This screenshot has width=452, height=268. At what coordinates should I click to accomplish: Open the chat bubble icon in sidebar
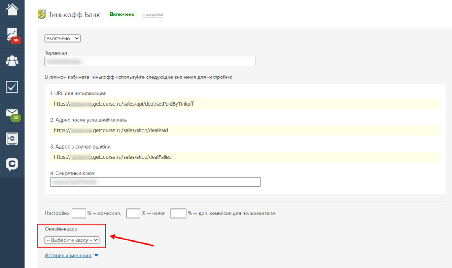pos(12,165)
